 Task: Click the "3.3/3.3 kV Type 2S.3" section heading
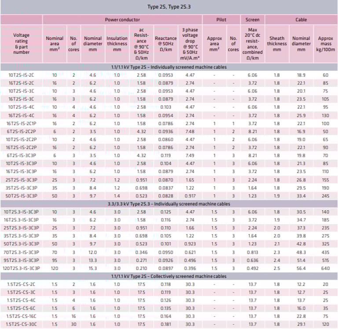pyautogui.click(x=169, y=204)
